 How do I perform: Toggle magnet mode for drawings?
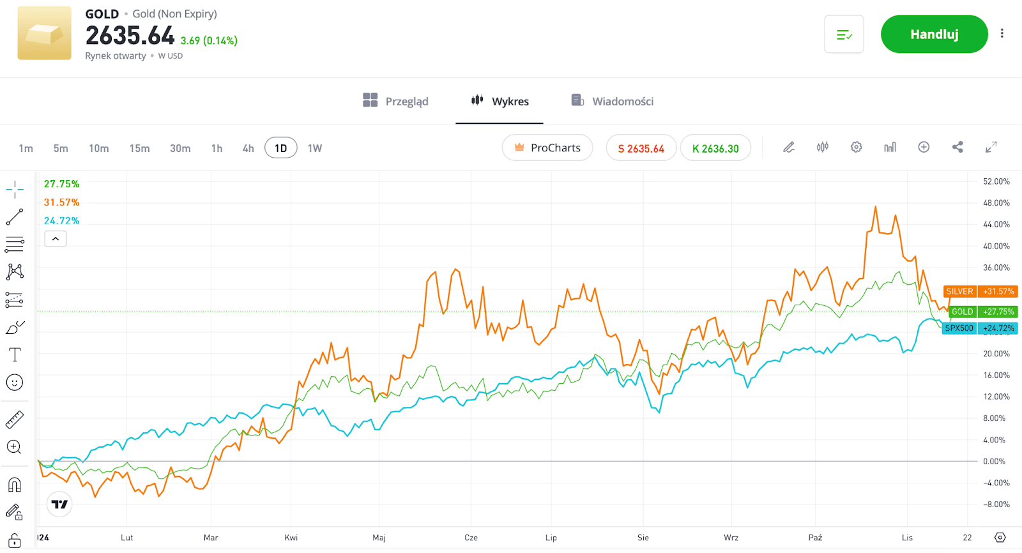coord(15,485)
